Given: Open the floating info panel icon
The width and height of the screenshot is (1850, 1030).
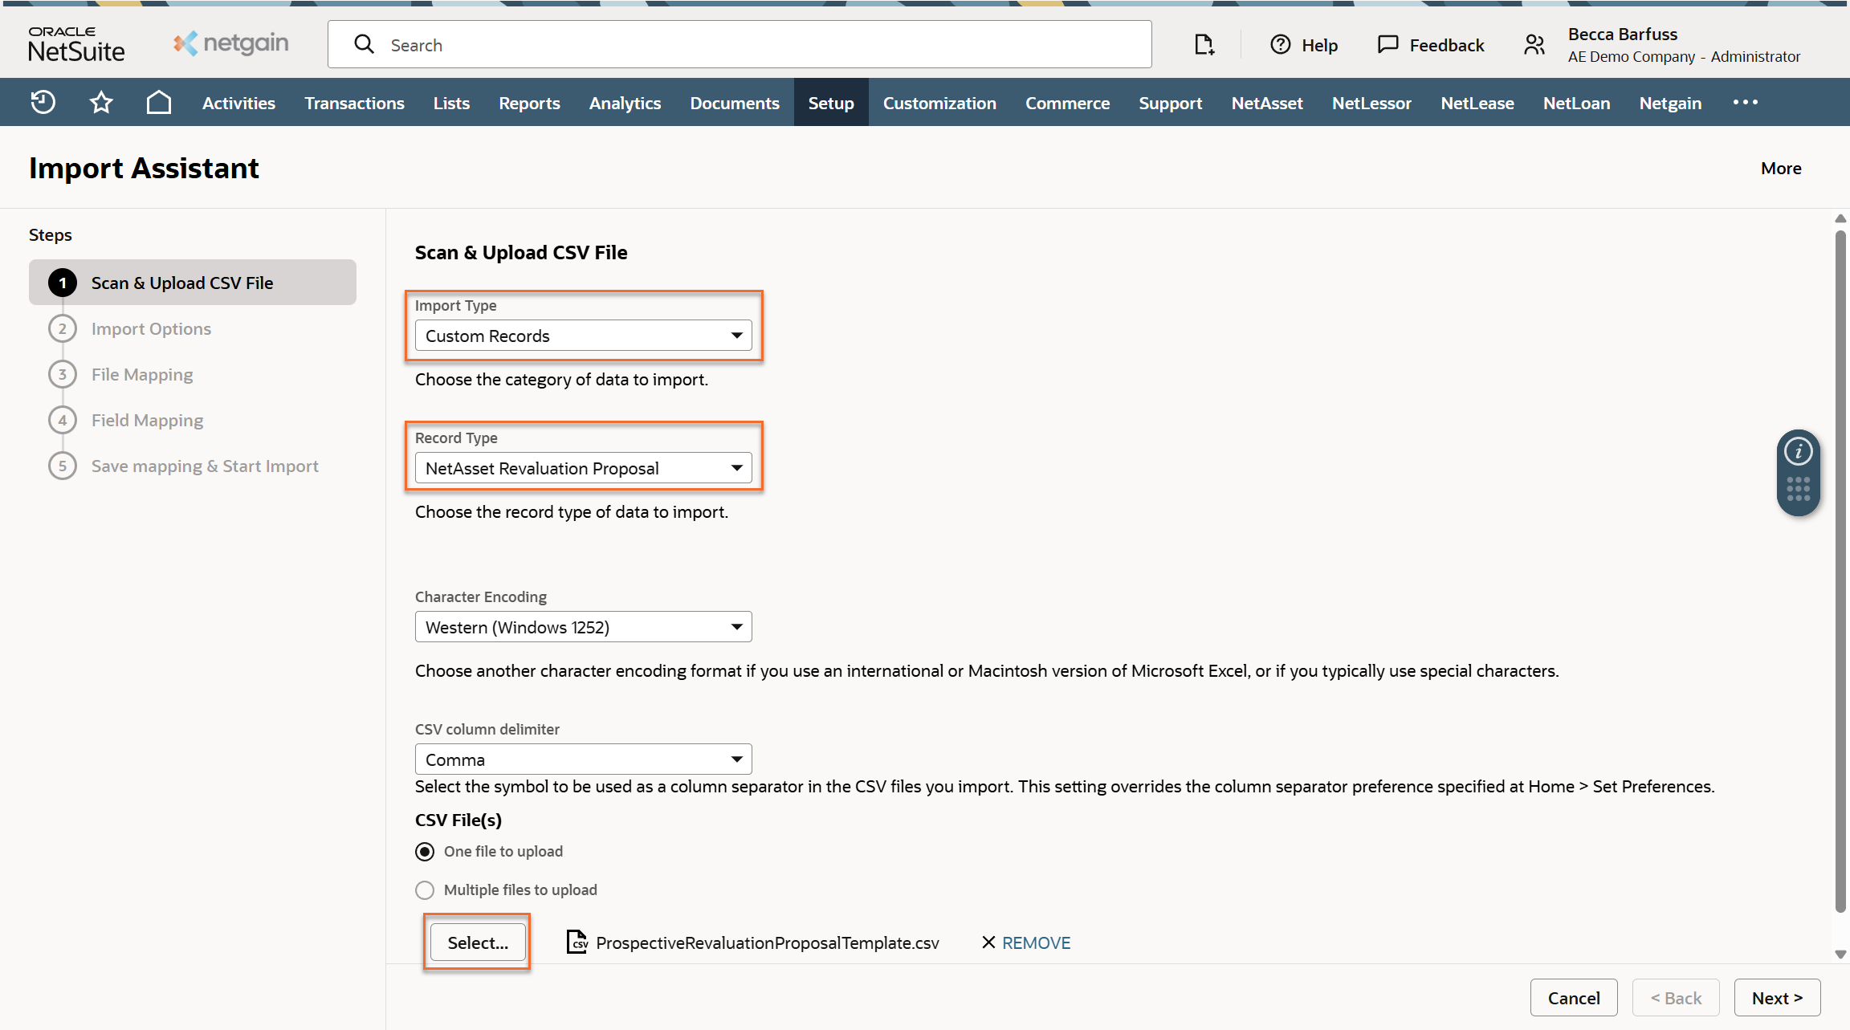Looking at the screenshot, I should pyautogui.click(x=1799, y=452).
